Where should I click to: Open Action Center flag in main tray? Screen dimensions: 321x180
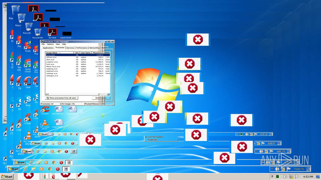pos(297,177)
